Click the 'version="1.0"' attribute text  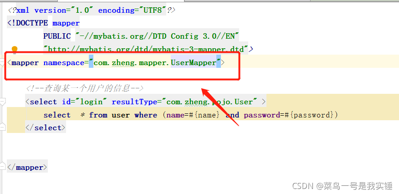coord(64,10)
